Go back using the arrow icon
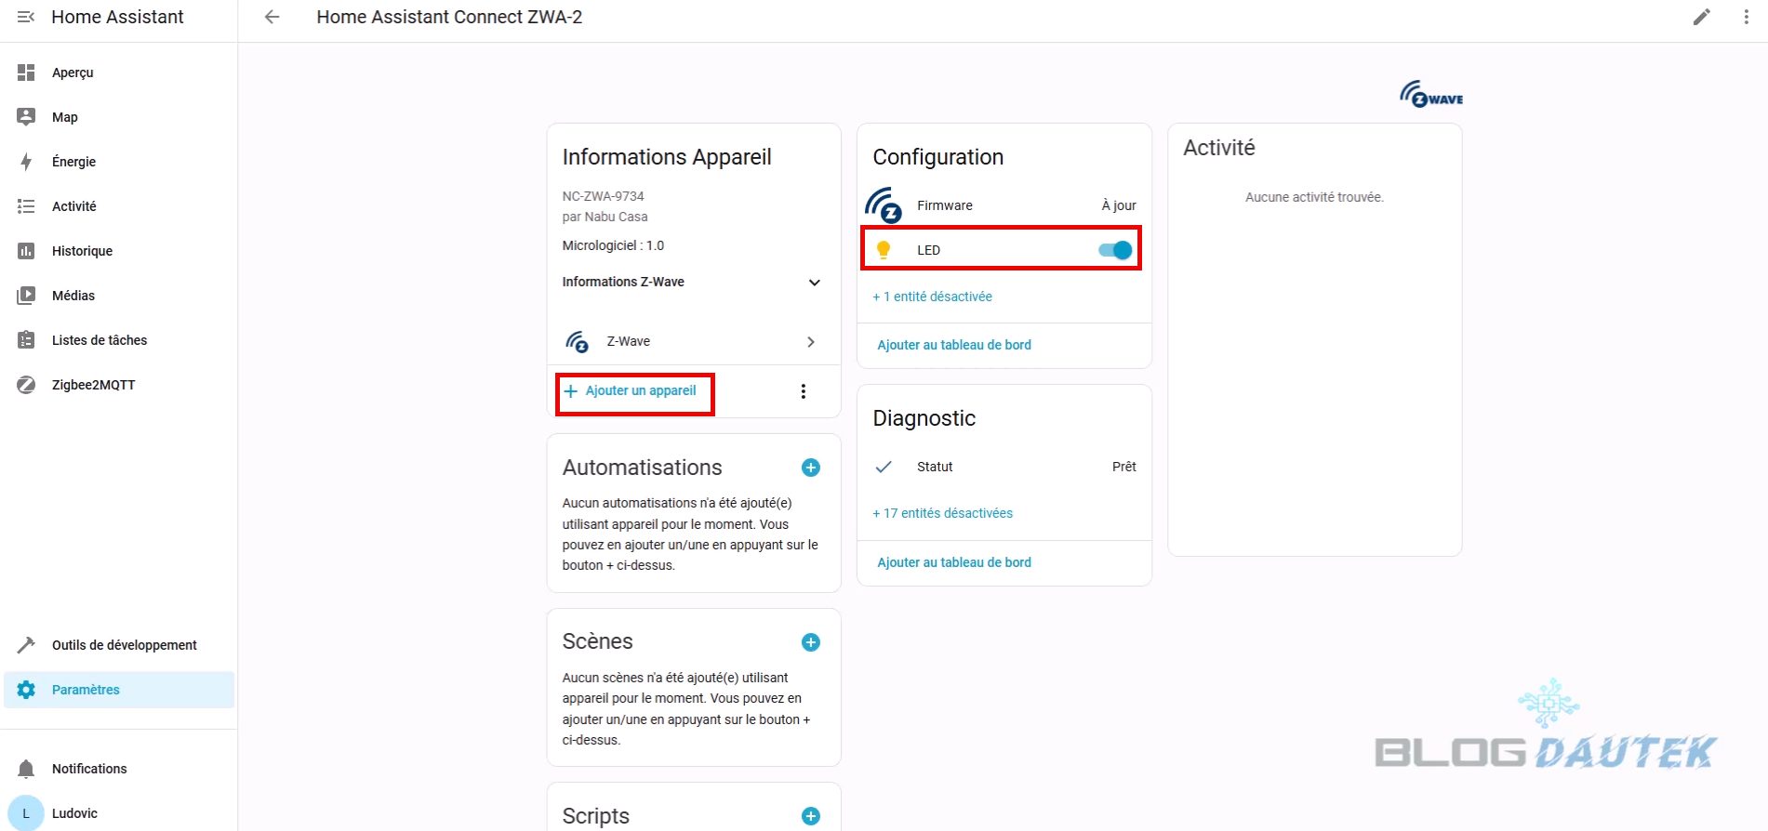1768x831 pixels. [272, 17]
